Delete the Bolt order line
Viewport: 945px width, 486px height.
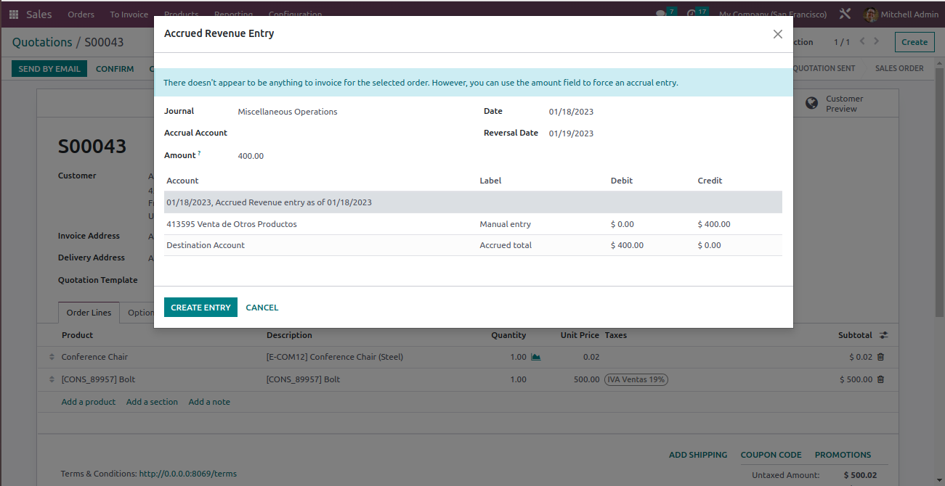[x=880, y=379]
